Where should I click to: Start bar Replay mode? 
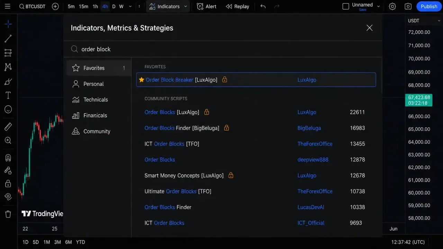pyautogui.click(x=237, y=7)
